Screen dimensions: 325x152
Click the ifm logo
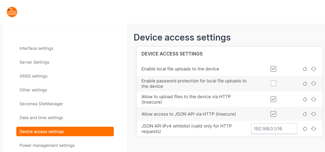coord(12,12)
